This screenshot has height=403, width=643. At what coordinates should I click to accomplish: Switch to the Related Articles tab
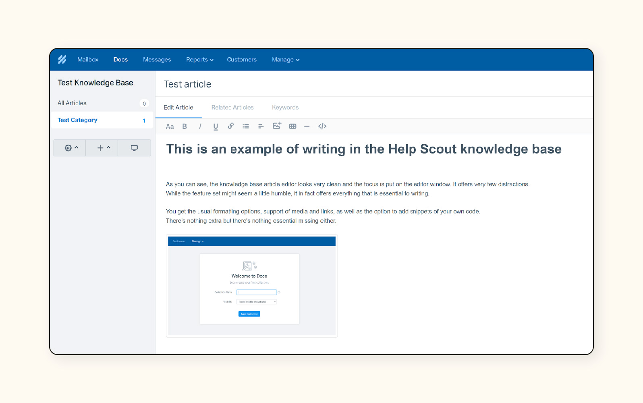tap(232, 108)
